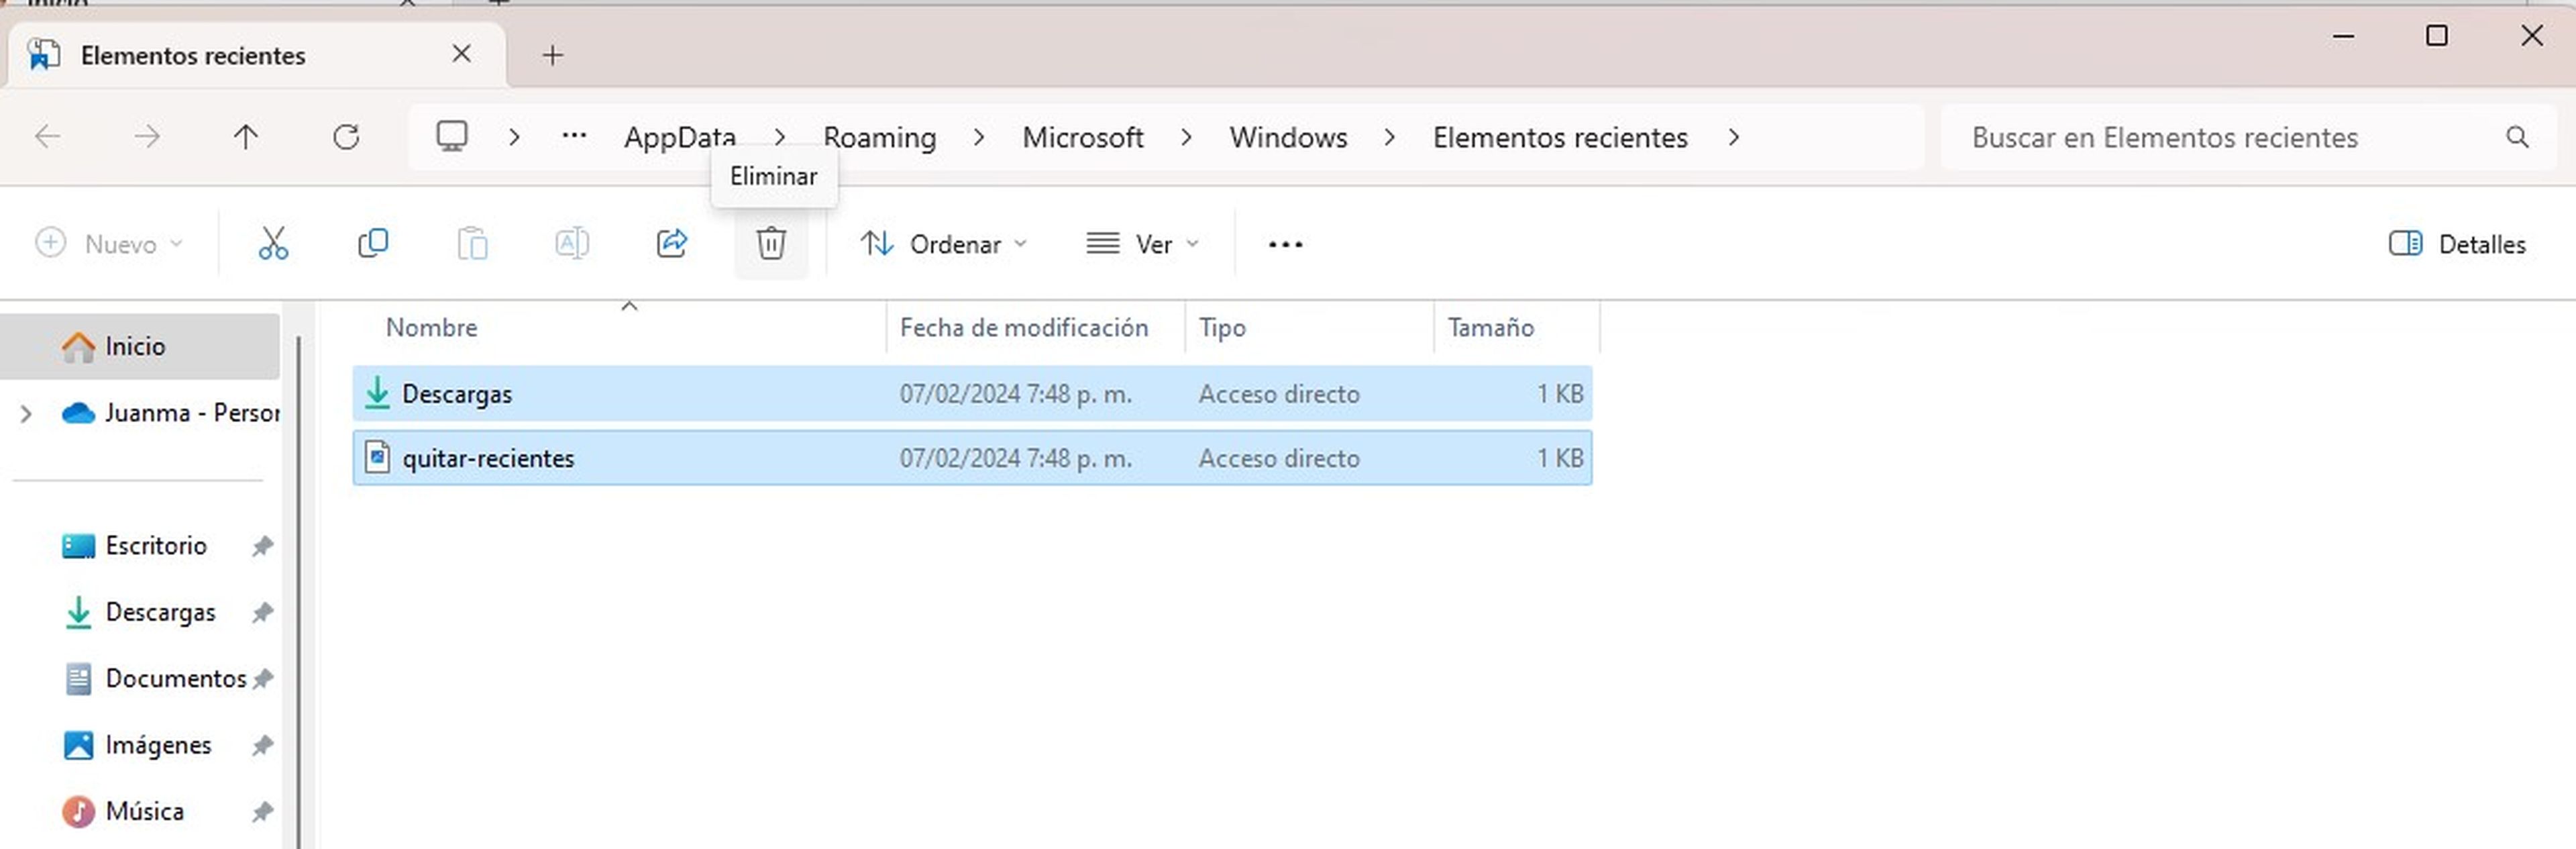Open the Ver view dropdown
The height and width of the screenshot is (849, 2576).
[1143, 244]
